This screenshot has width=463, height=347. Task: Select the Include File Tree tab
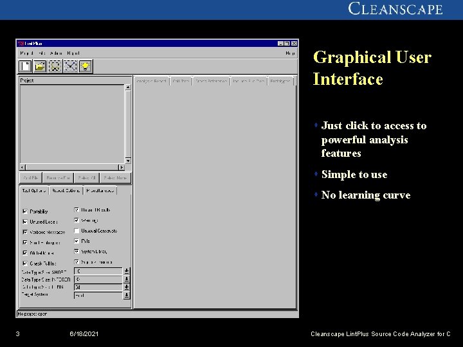pyautogui.click(x=249, y=81)
